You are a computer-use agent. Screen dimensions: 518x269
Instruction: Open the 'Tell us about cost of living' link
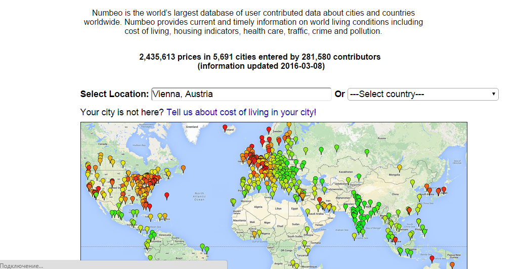click(x=241, y=112)
